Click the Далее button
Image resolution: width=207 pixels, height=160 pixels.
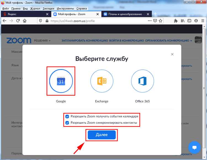102,135
